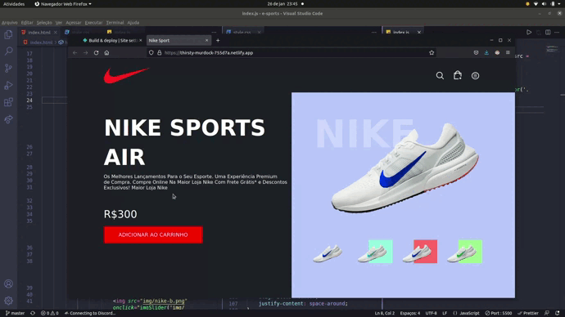
Task: Go to Firefox home page
Action: (x=106, y=52)
